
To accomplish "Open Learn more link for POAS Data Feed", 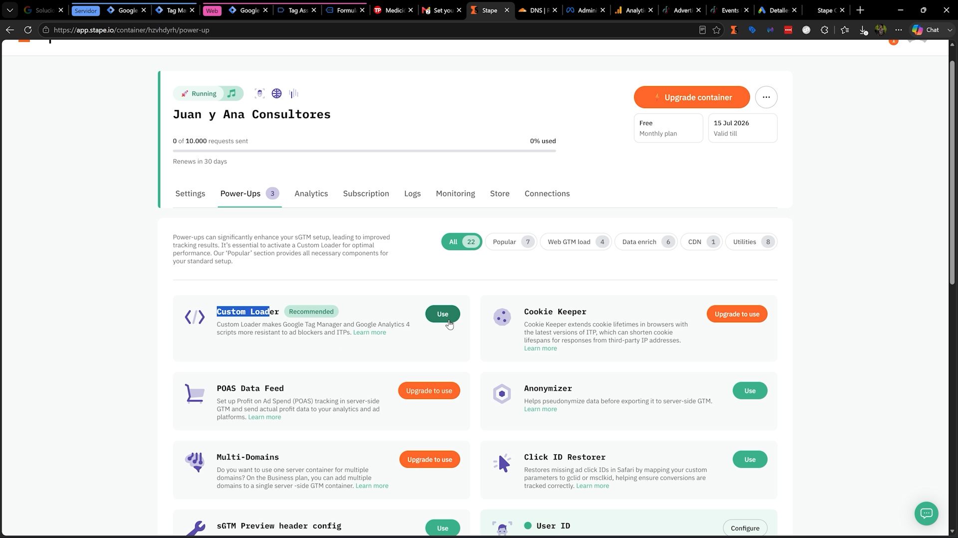I will click(x=264, y=417).
